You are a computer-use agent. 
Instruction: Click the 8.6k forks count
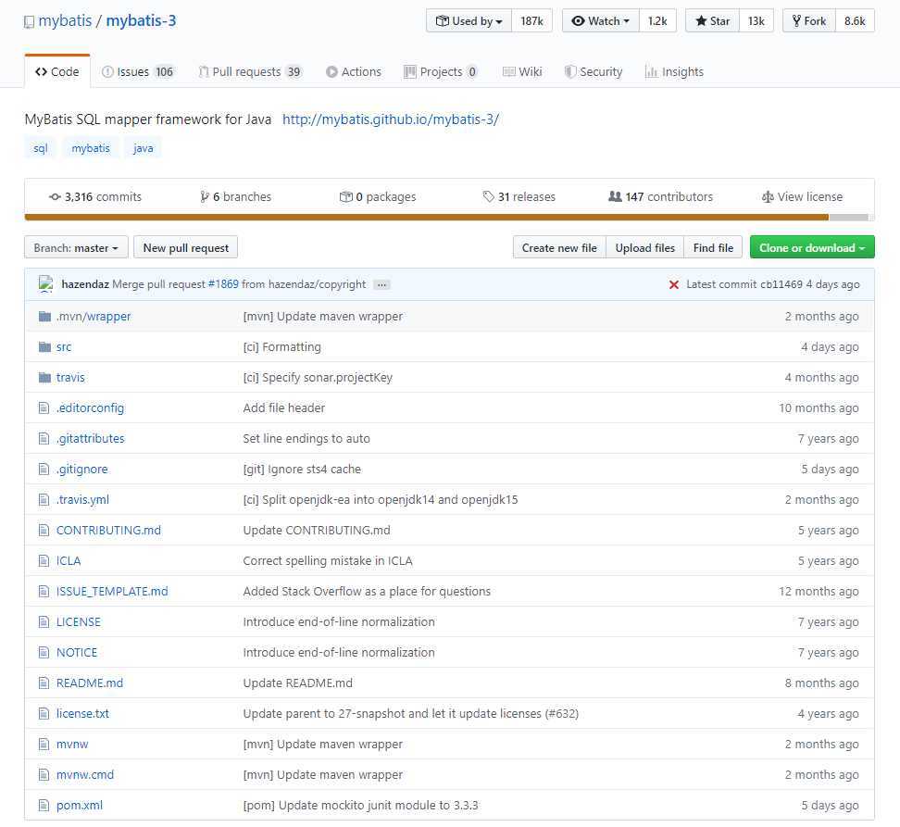855,21
